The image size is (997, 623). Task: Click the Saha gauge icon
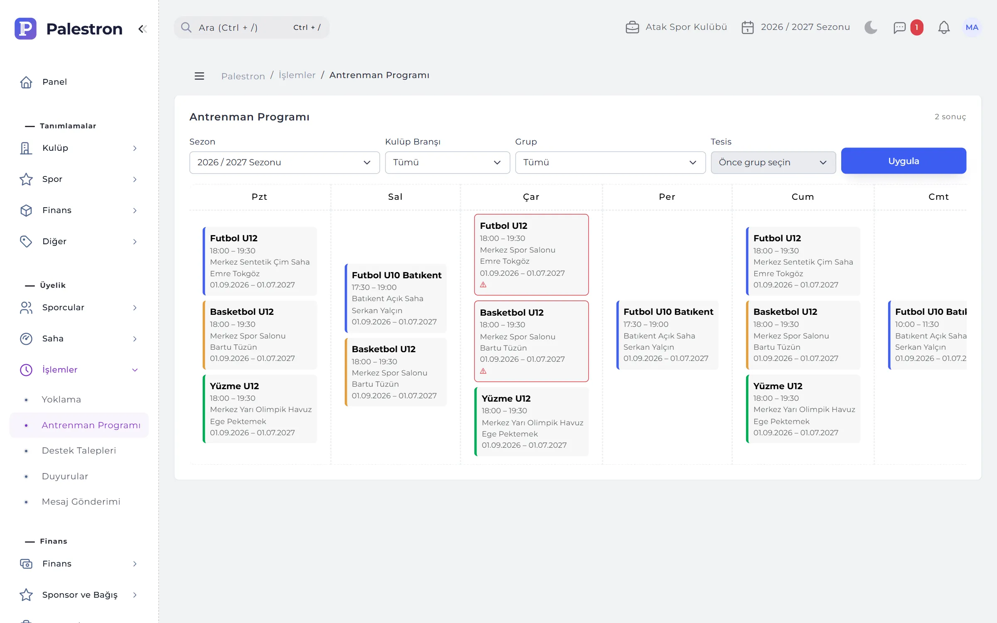pyautogui.click(x=26, y=338)
